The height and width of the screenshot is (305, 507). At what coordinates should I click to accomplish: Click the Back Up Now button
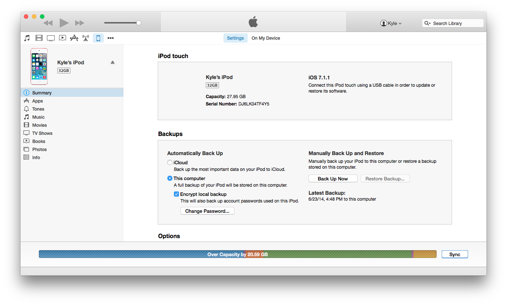tap(333, 179)
